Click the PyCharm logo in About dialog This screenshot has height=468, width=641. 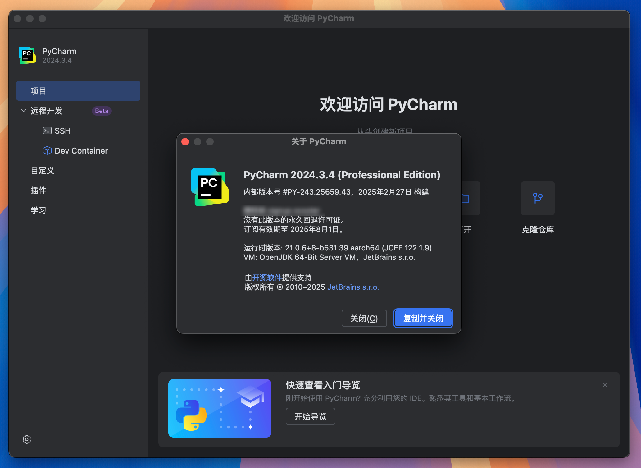coord(210,187)
